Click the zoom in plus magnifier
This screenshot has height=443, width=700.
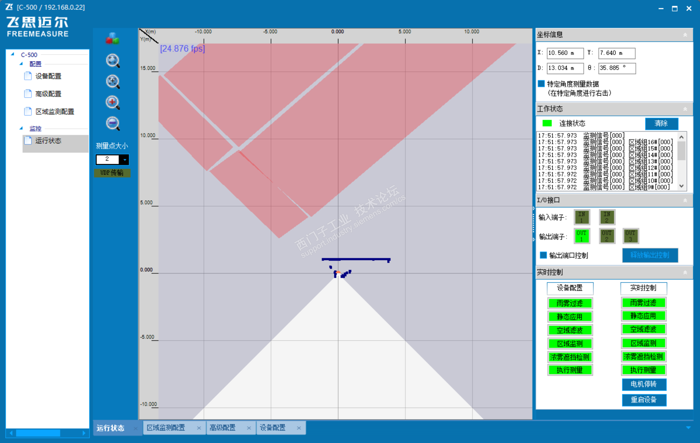click(x=112, y=102)
